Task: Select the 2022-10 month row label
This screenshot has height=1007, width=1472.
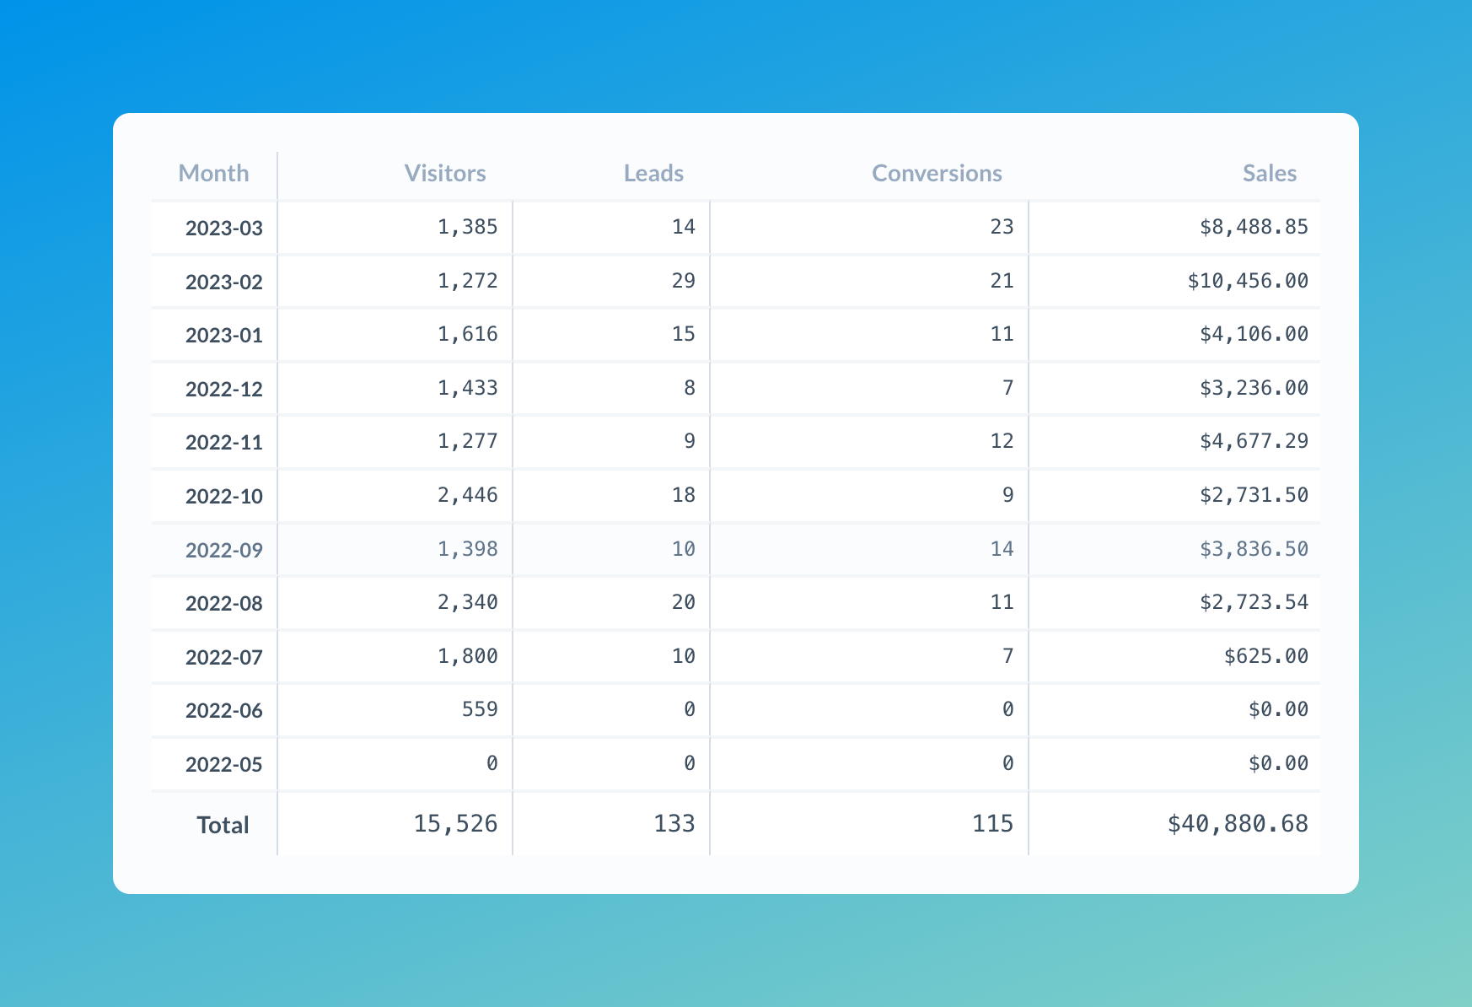Action: [224, 496]
